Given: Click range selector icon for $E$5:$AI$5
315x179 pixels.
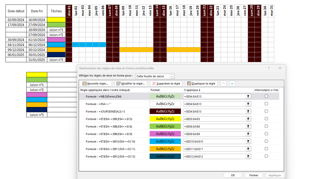Looking at the screenshot, I should point(248,119).
